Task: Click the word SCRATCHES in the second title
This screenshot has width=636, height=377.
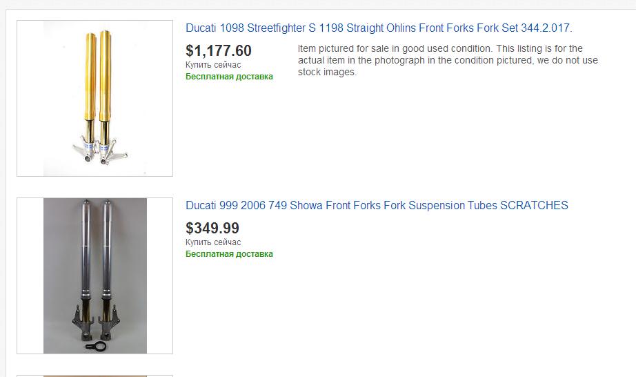Action: (x=534, y=205)
